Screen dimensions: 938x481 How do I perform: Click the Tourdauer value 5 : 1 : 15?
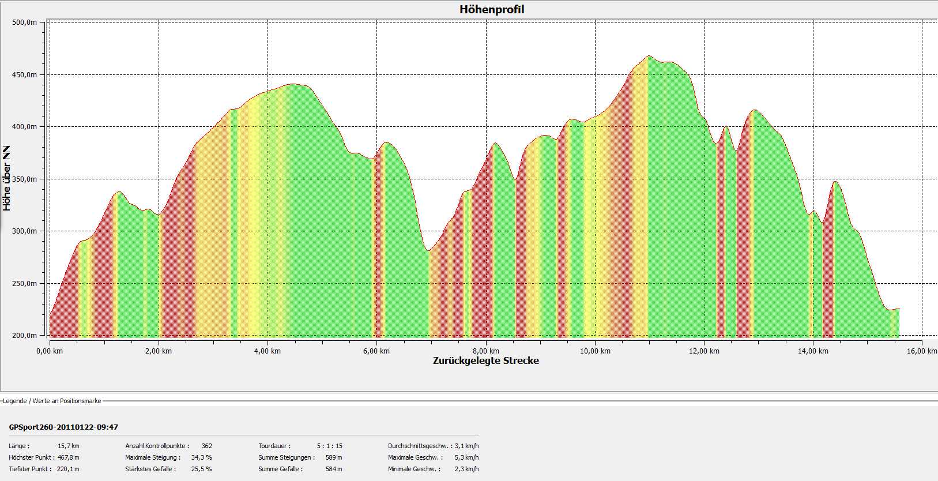pyautogui.click(x=329, y=446)
